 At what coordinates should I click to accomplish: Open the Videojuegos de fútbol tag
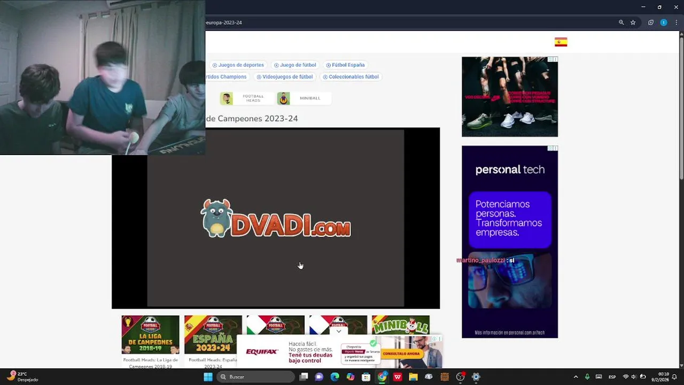(285, 76)
